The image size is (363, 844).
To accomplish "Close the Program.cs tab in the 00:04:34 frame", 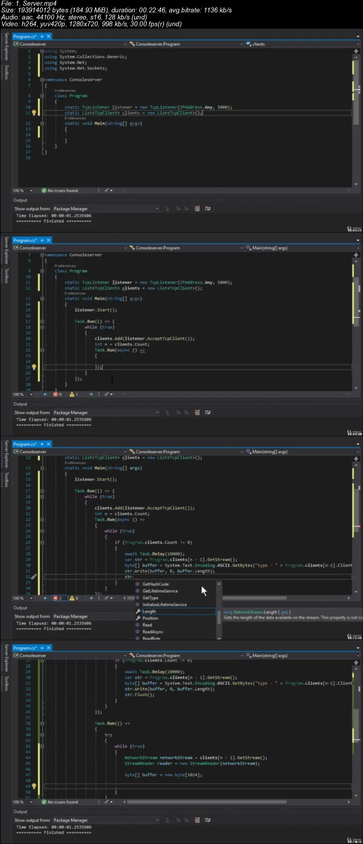I will pyautogui.click(x=49, y=36).
